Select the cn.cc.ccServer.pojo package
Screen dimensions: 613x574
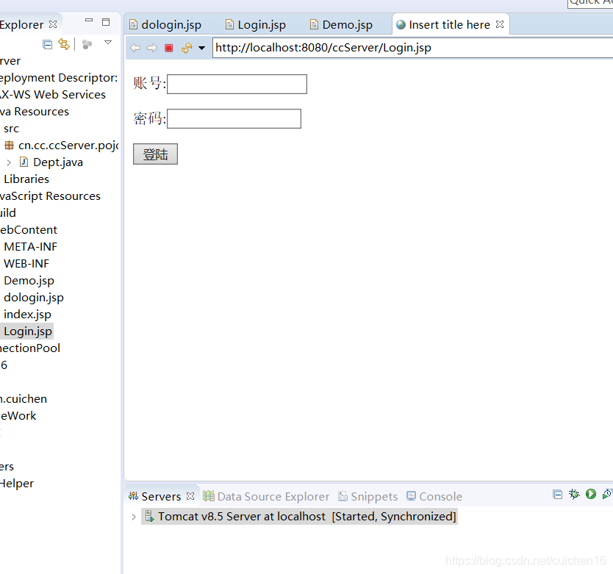click(x=68, y=146)
